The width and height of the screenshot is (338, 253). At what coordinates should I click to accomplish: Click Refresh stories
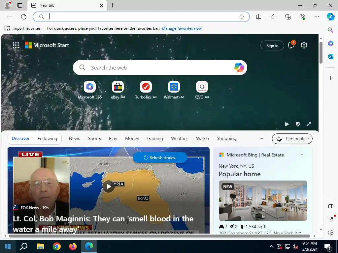[160, 158]
